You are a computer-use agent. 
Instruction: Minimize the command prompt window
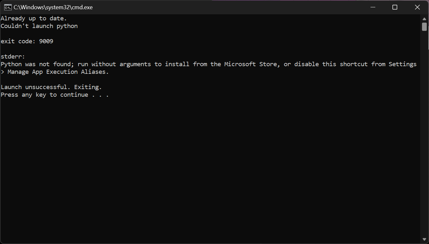tap(372, 7)
